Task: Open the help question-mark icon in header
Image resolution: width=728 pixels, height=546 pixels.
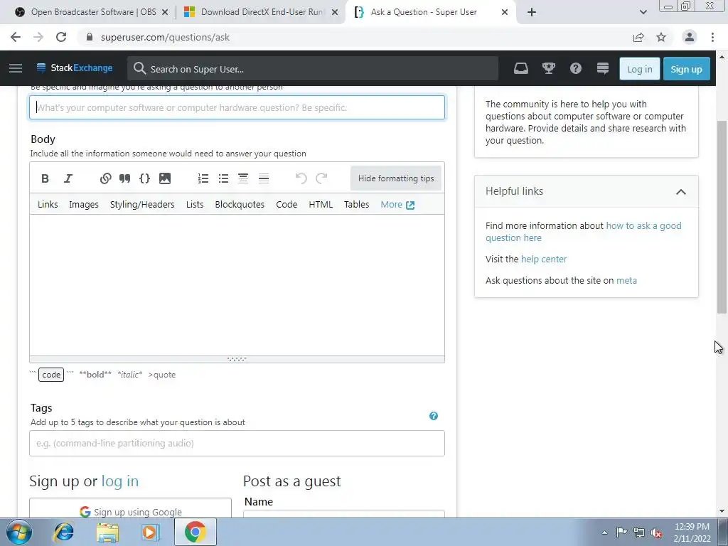Action: [576, 69]
